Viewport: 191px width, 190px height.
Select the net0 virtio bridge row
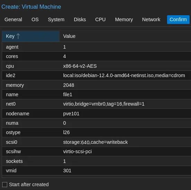96,104
